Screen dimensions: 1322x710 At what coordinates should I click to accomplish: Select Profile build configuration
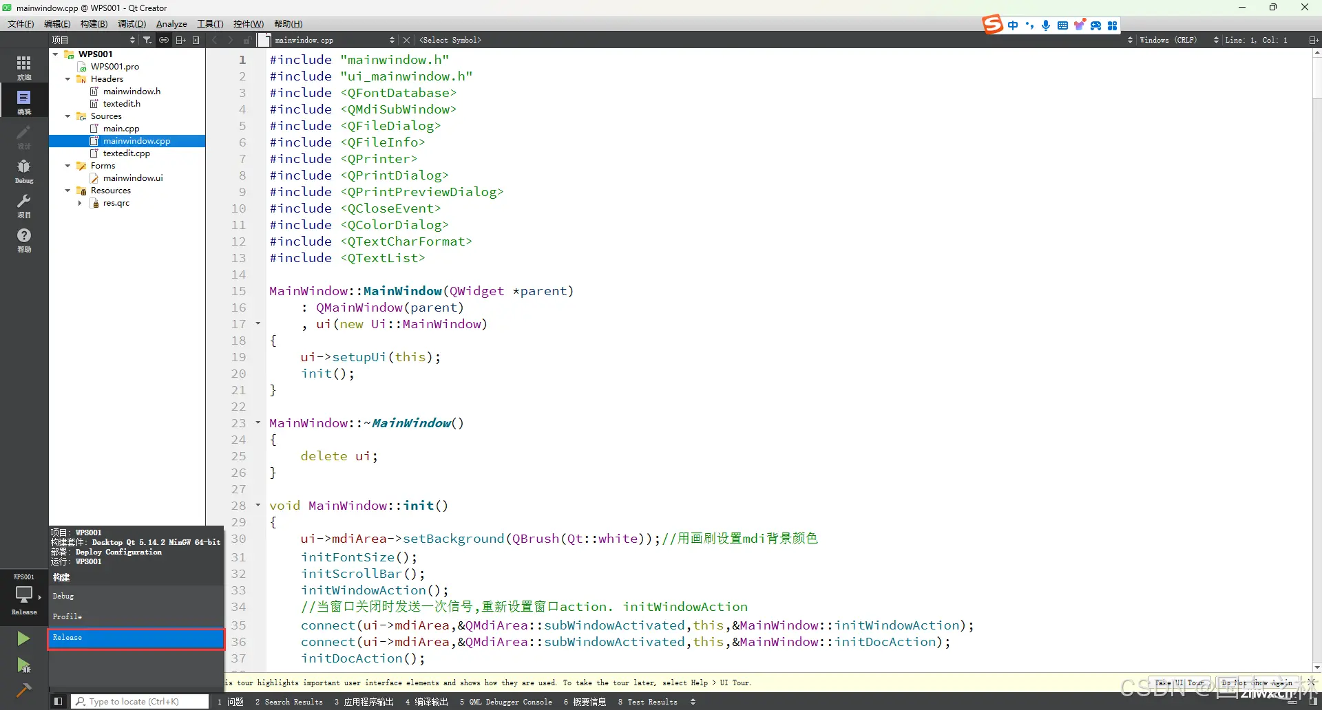tap(136, 617)
